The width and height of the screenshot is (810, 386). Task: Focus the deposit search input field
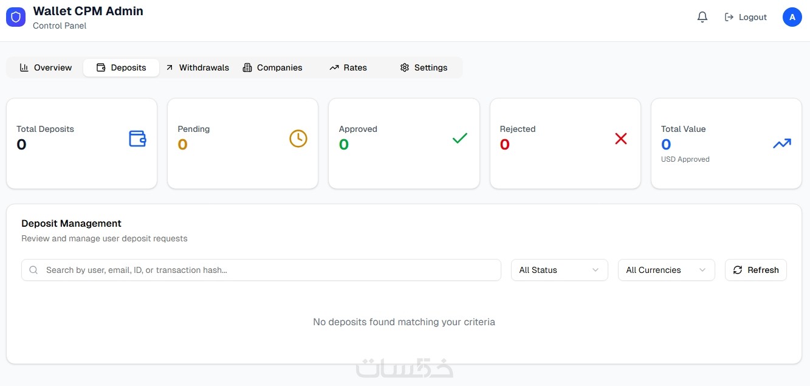(267, 270)
